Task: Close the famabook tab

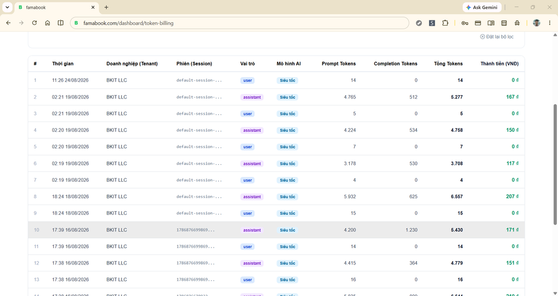Action: pos(93,7)
